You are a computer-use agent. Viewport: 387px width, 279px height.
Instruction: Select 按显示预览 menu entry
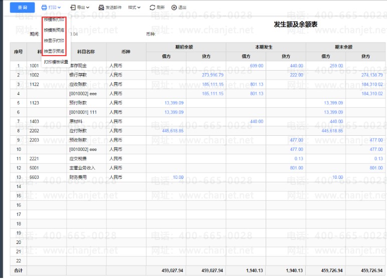pyautogui.click(x=54, y=51)
